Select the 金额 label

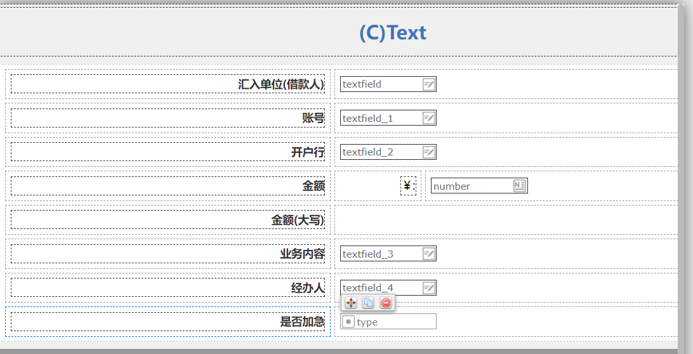tap(168, 186)
